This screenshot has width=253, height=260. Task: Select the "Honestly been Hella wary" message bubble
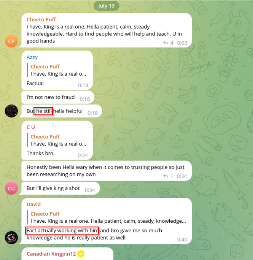coord(107,171)
